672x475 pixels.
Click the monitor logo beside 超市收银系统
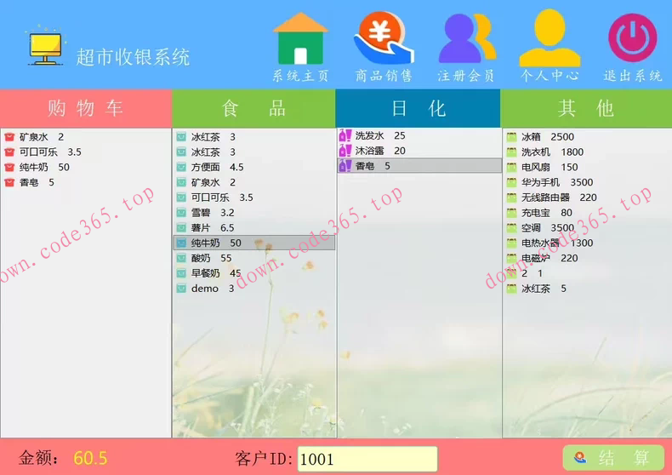point(45,47)
